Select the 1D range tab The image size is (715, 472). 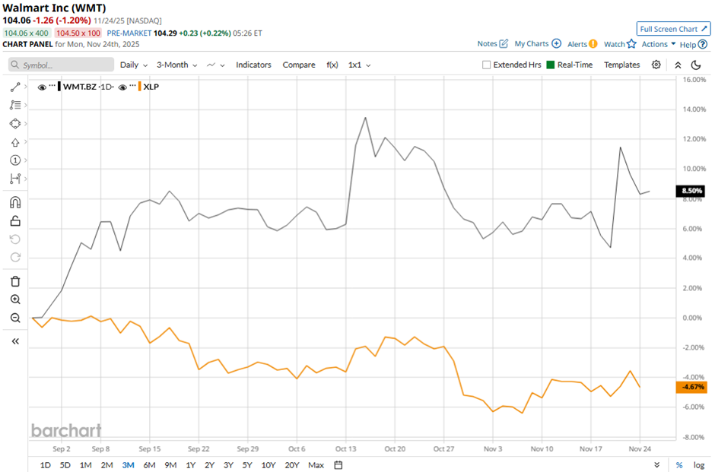(x=45, y=465)
